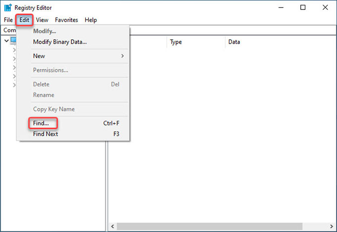The image size is (337, 232).
Task: Minimize the Registry Editor window
Action: [281, 7]
